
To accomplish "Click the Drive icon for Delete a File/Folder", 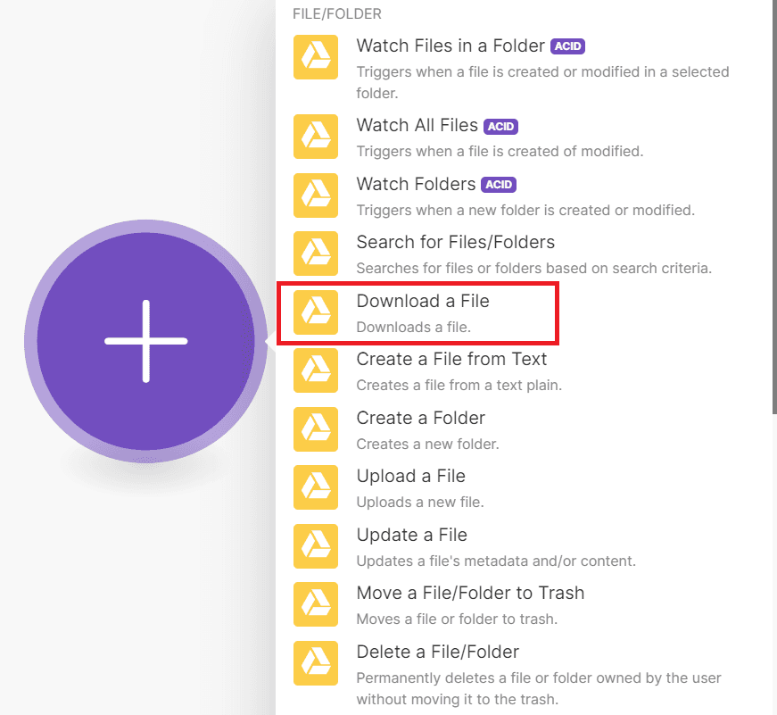I will pos(316,663).
